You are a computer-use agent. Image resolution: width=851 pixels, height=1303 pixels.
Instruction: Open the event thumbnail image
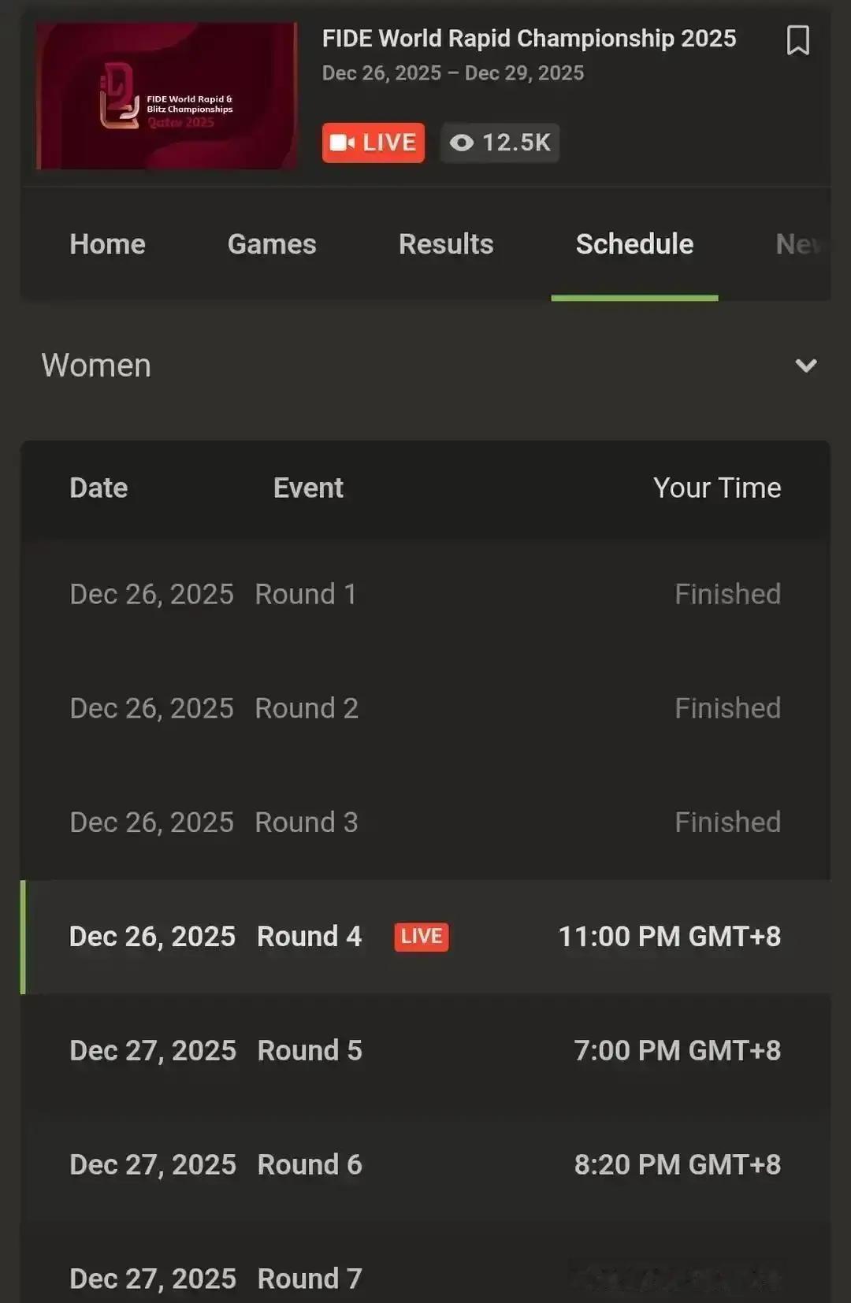coord(166,95)
